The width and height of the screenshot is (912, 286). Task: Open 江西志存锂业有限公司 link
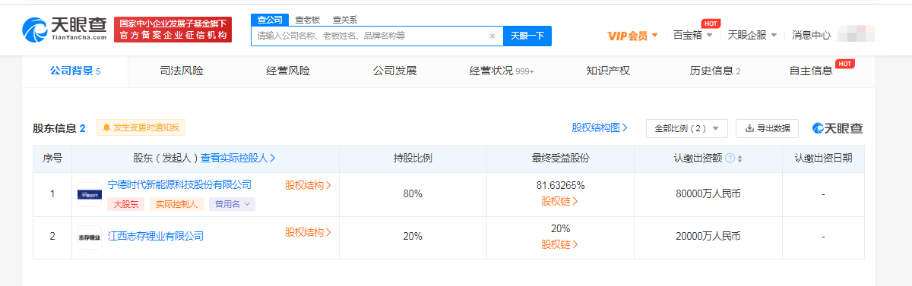click(x=156, y=236)
